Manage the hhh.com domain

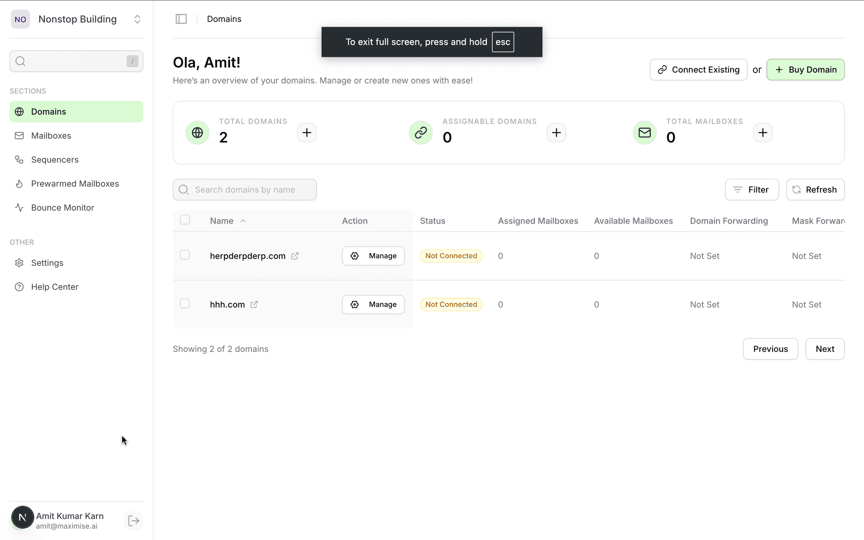point(373,304)
